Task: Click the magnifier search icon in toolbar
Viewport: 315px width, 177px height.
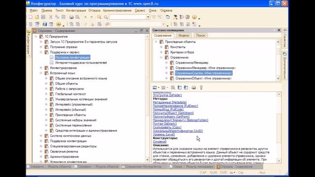Action: point(106,17)
